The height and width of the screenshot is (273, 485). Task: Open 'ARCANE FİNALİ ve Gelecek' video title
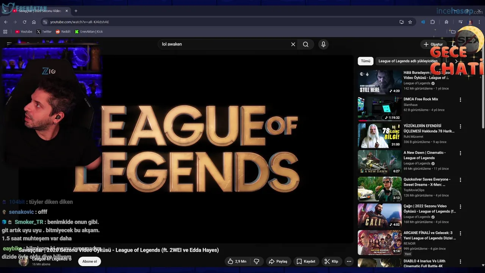[430, 235]
